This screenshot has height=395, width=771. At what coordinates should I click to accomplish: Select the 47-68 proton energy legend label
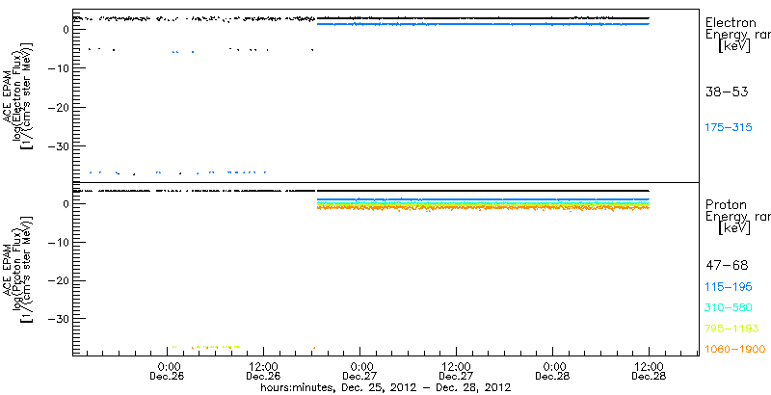(727, 266)
